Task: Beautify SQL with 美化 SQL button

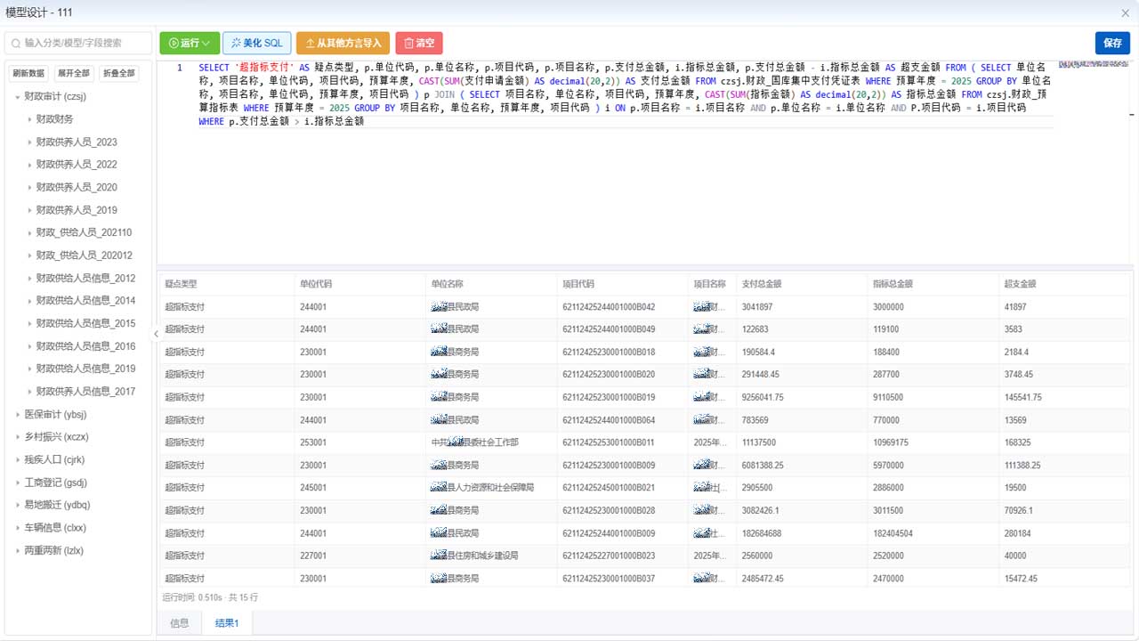Action: (256, 43)
